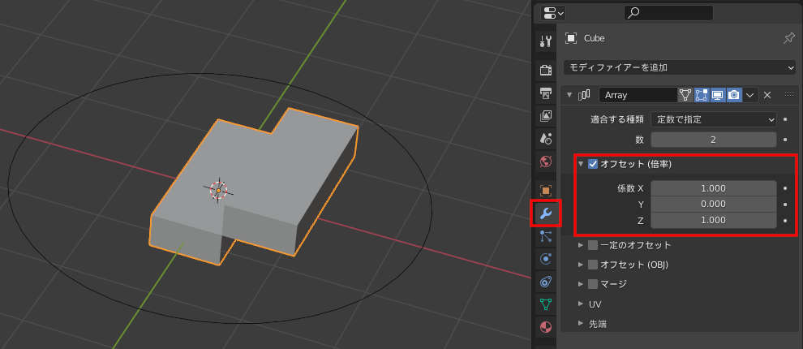Click the properties search magnifier icon

coord(633,13)
